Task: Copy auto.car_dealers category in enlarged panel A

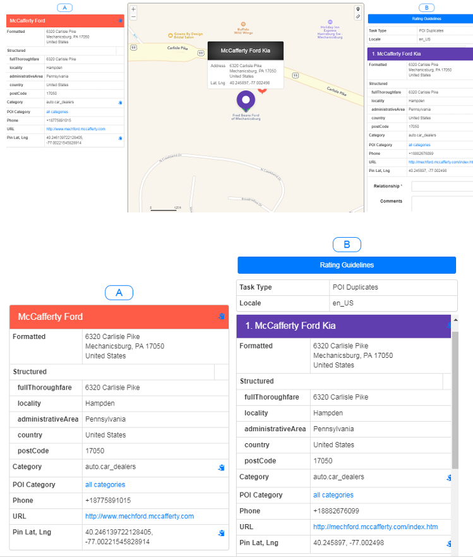Action: tap(221, 467)
